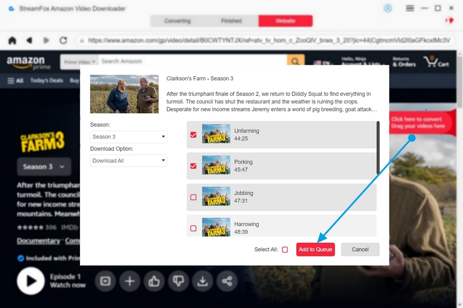This screenshot has width=463, height=308.
Task: Check the Harrowing episode checkbox
Action: [x=193, y=228]
